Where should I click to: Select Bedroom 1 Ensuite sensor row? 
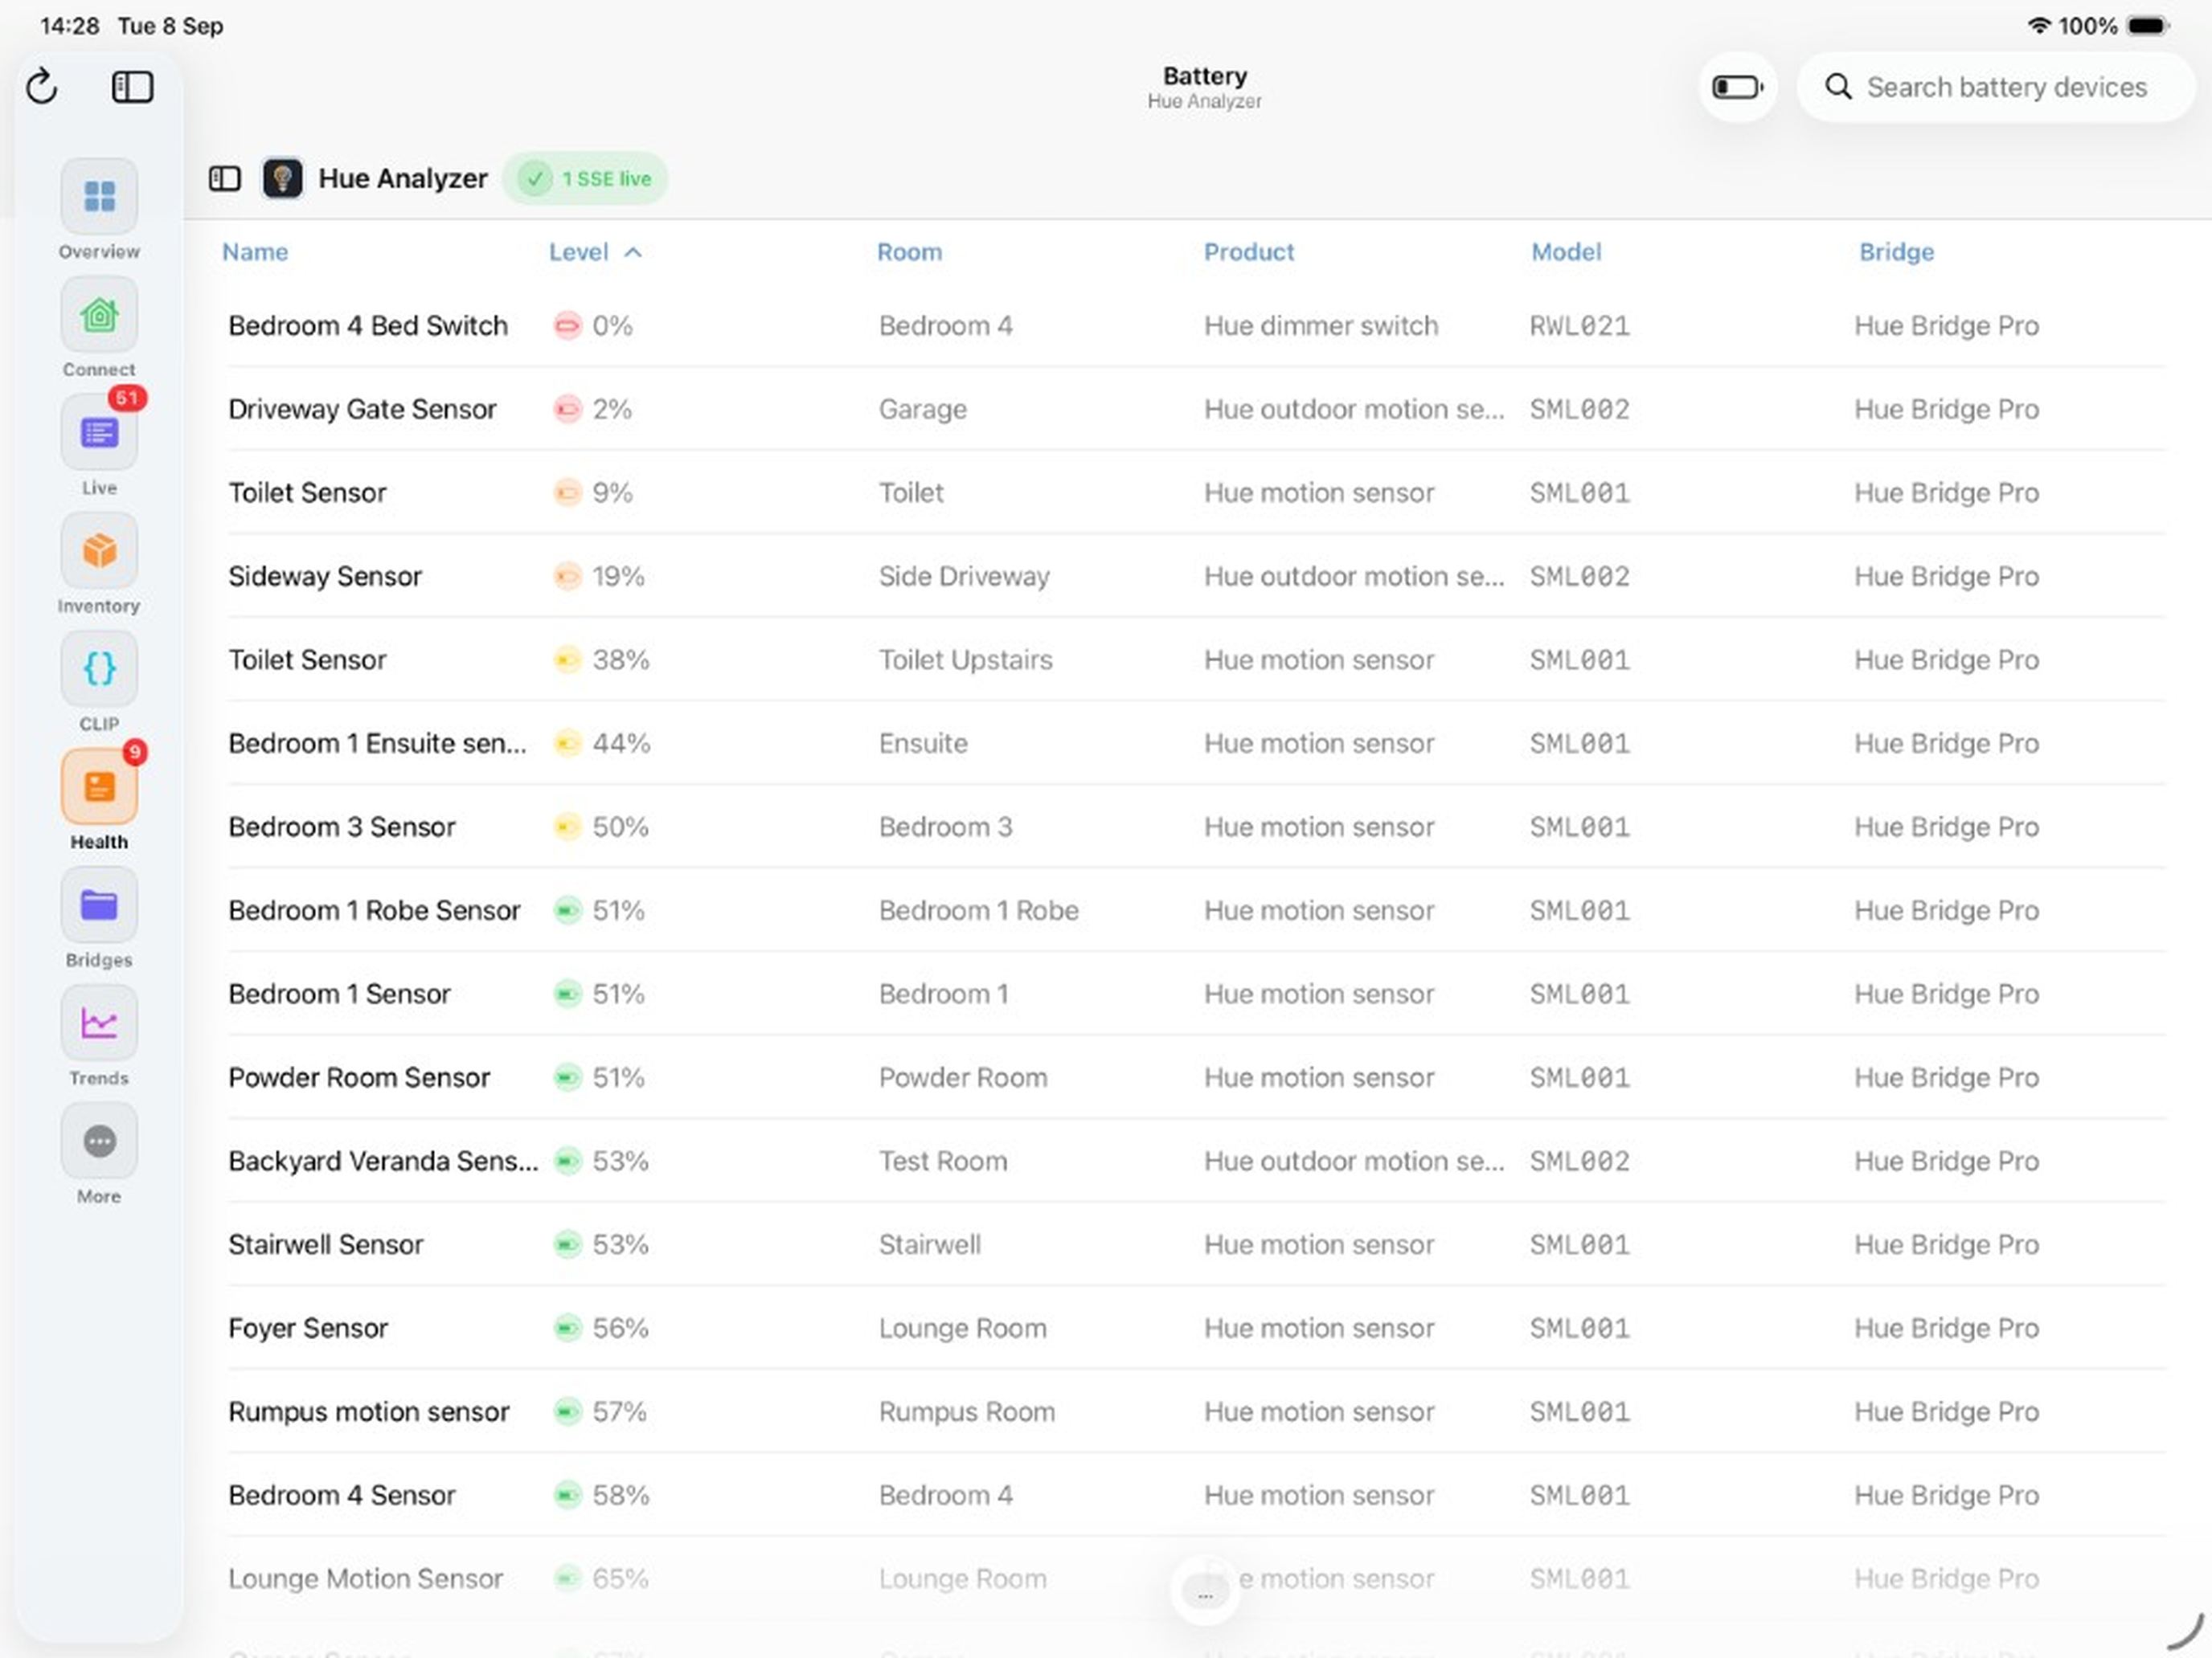point(1196,744)
